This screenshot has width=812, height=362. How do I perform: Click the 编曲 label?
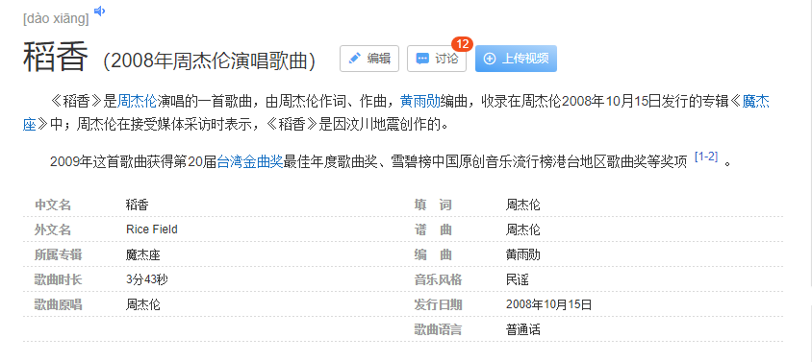(433, 254)
